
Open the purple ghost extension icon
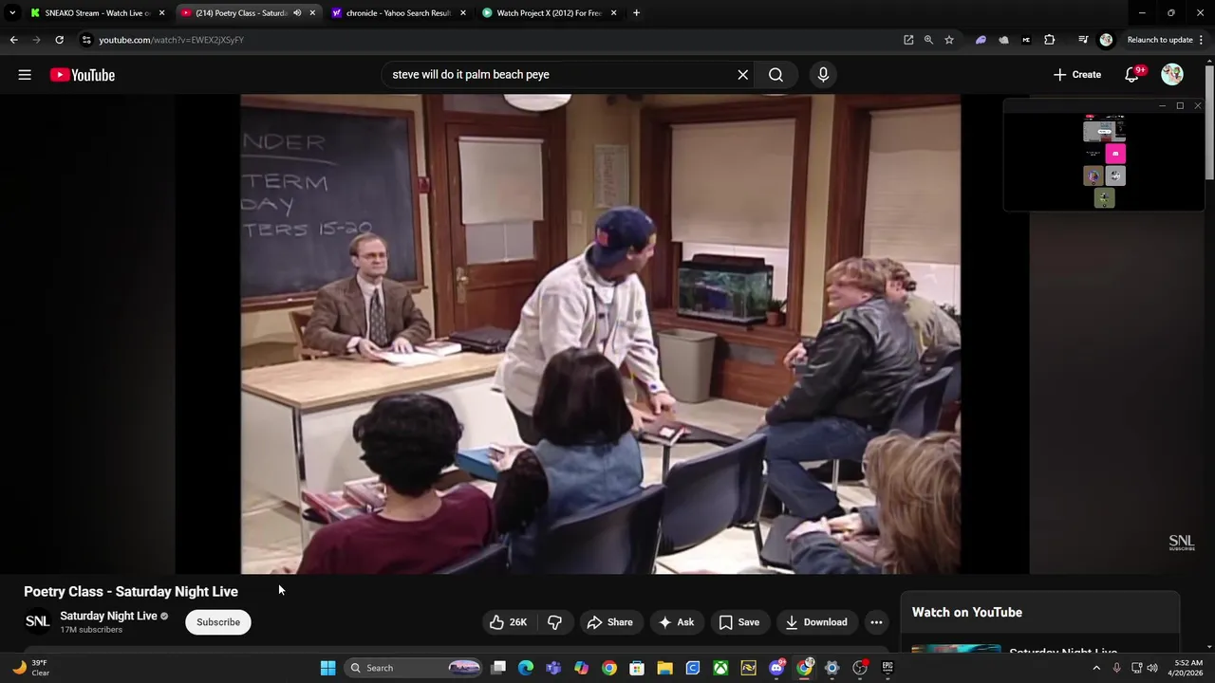(x=981, y=40)
